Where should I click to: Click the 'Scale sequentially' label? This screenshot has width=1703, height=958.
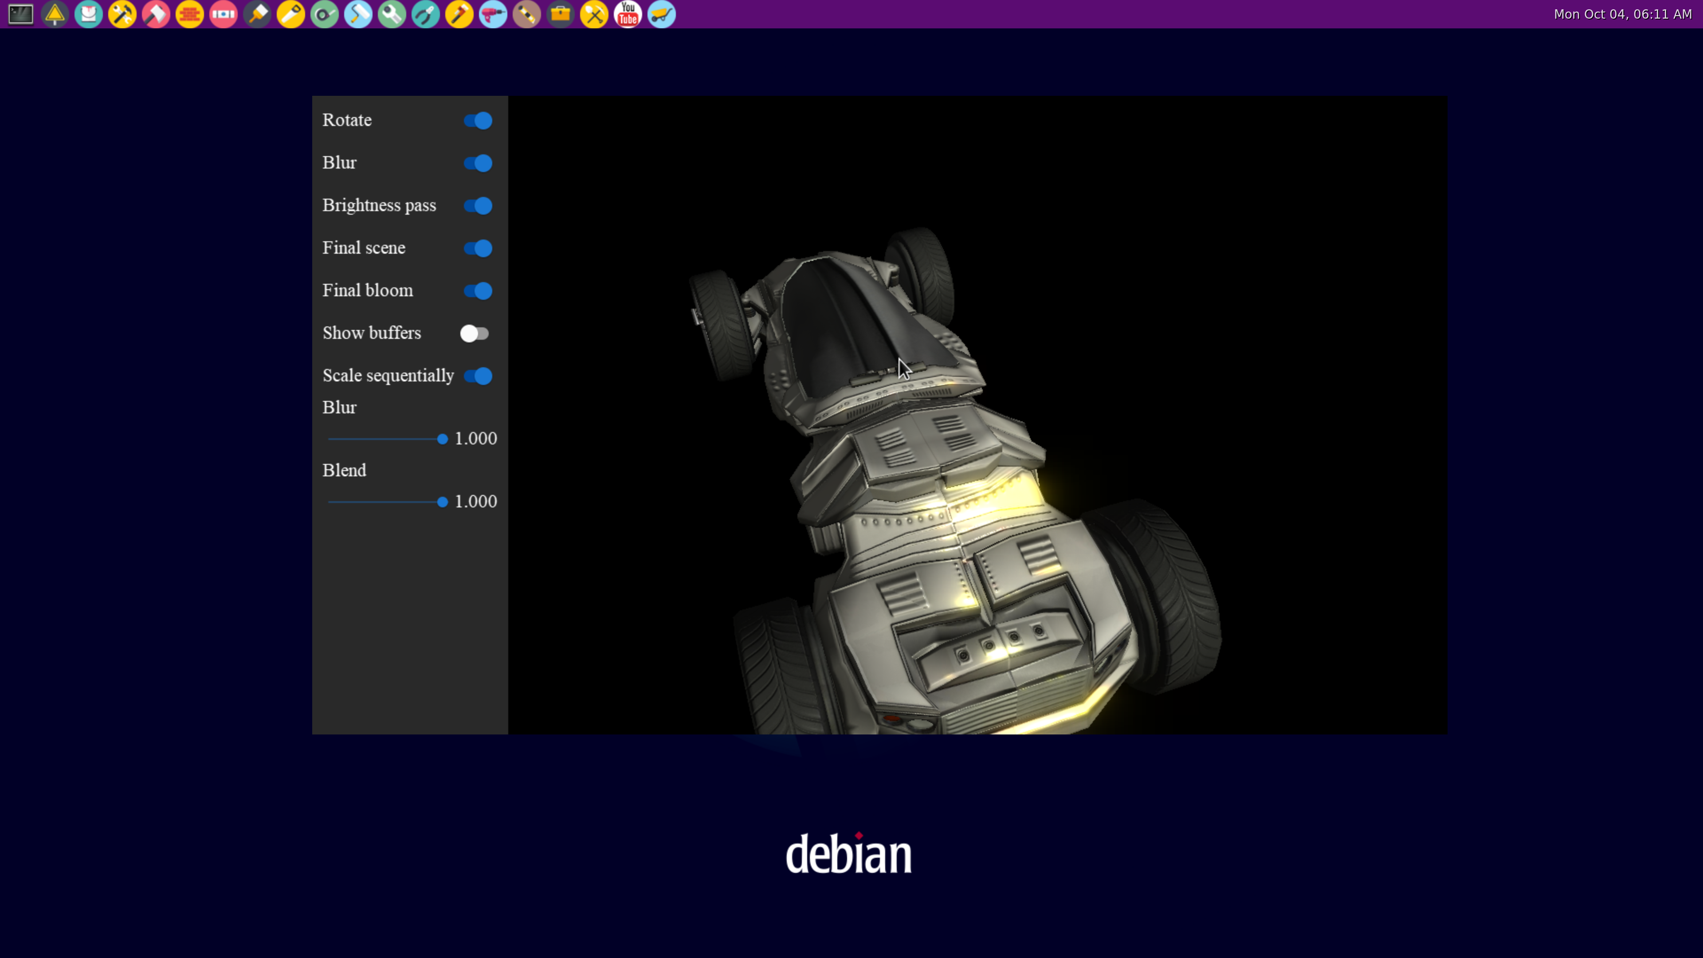click(x=389, y=376)
